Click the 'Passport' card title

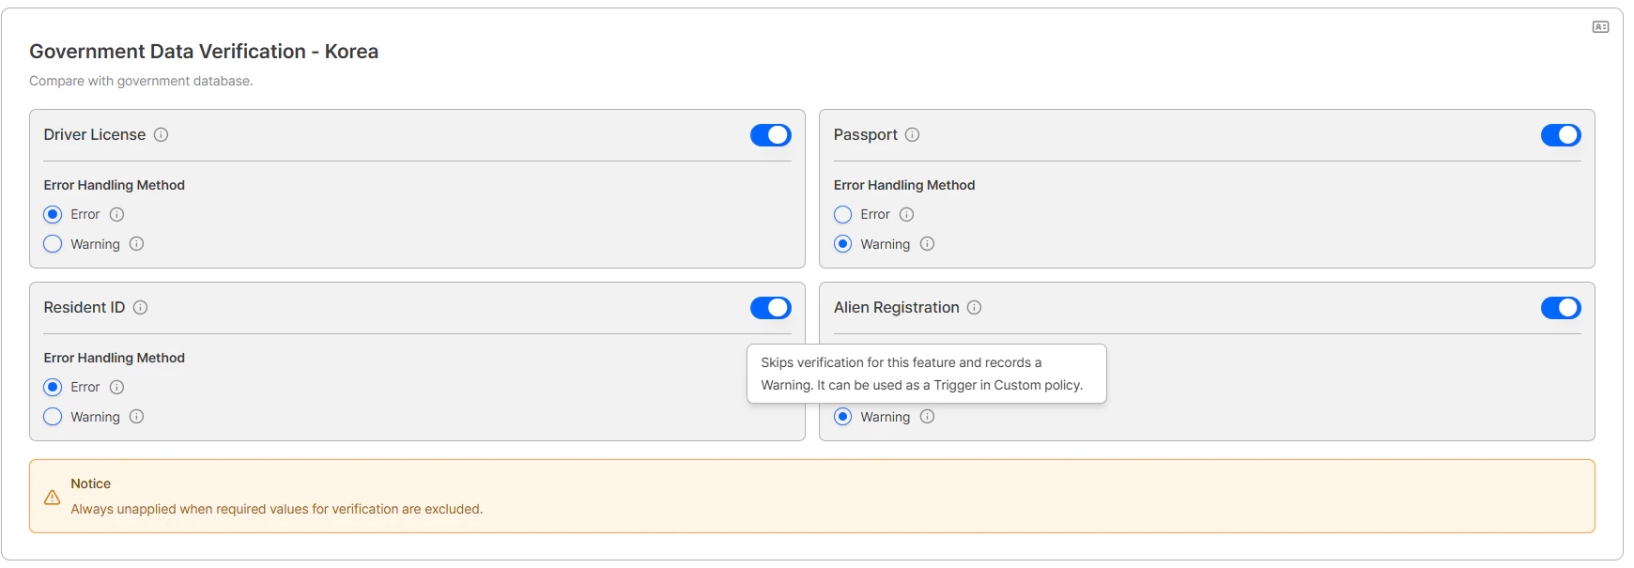[x=866, y=135]
